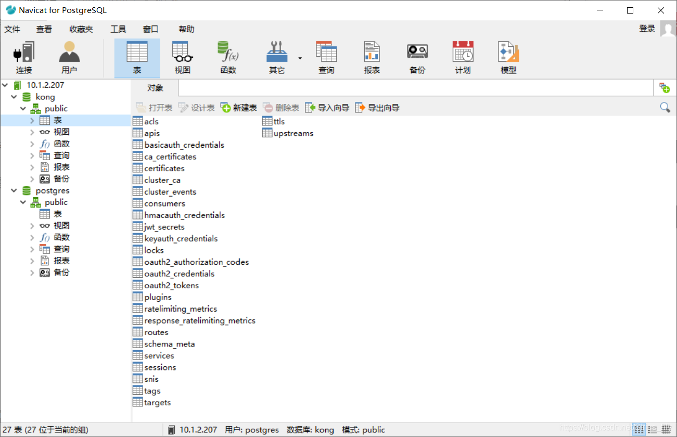Collapse the public schema under postgres
This screenshot has height=437, width=677.
(x=23, y=202)
